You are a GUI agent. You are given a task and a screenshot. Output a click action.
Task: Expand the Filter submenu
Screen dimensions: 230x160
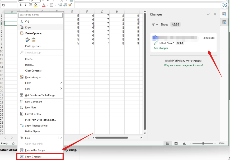(x=40, y=83)
